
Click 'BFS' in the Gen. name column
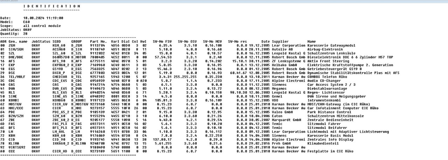click(x=12, y=128)
